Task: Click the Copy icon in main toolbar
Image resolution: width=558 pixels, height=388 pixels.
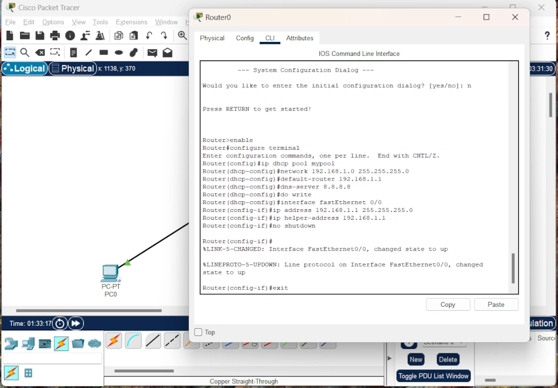Action: click(x=119, y=35)
